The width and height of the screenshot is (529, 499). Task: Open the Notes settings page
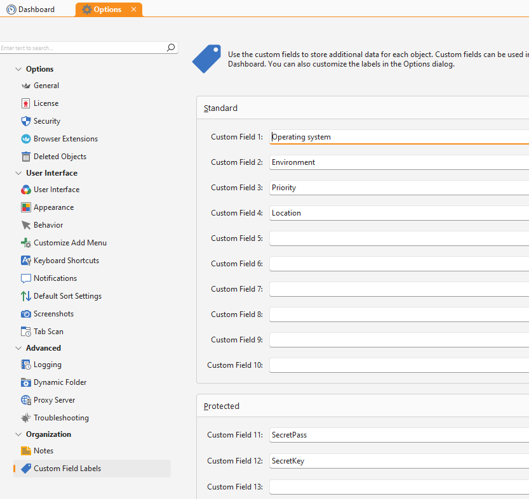[43, 451]
